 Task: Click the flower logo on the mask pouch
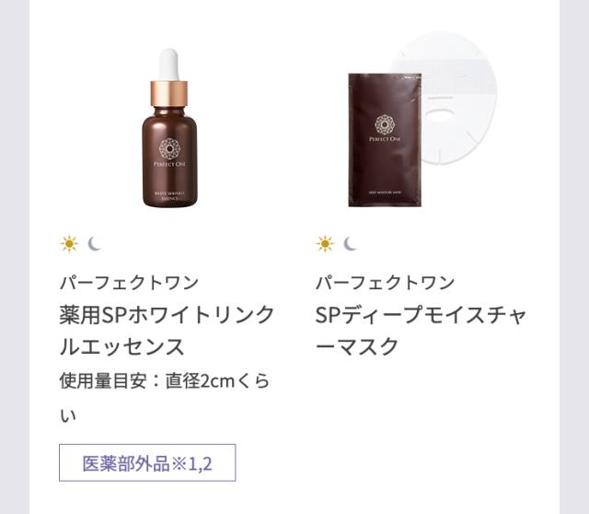tap(385, 124)
